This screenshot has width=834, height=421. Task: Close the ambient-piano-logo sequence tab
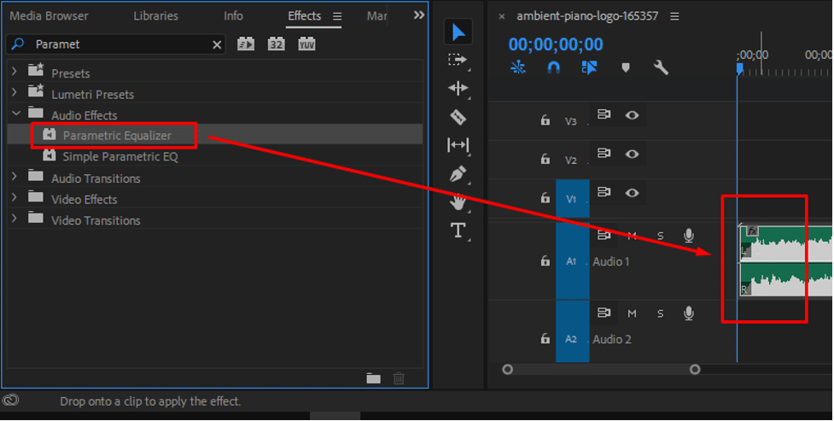(502, 17)
